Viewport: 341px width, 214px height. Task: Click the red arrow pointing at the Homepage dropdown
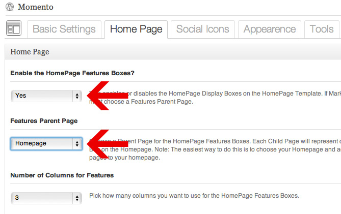104,144
